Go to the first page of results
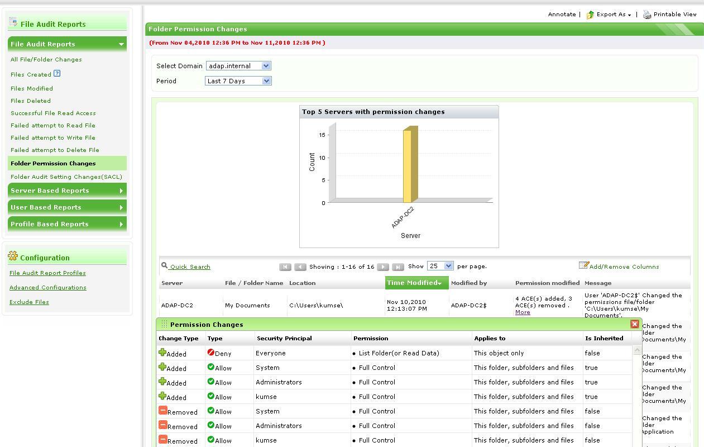 click(285, 267)
